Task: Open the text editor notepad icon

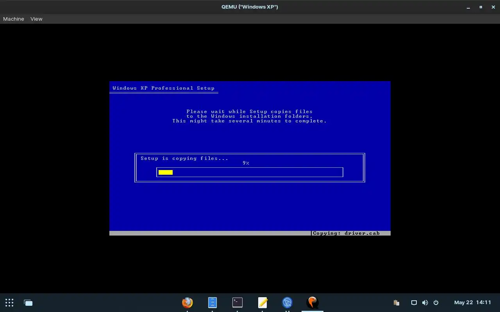Action: click(x=262, y=303)
